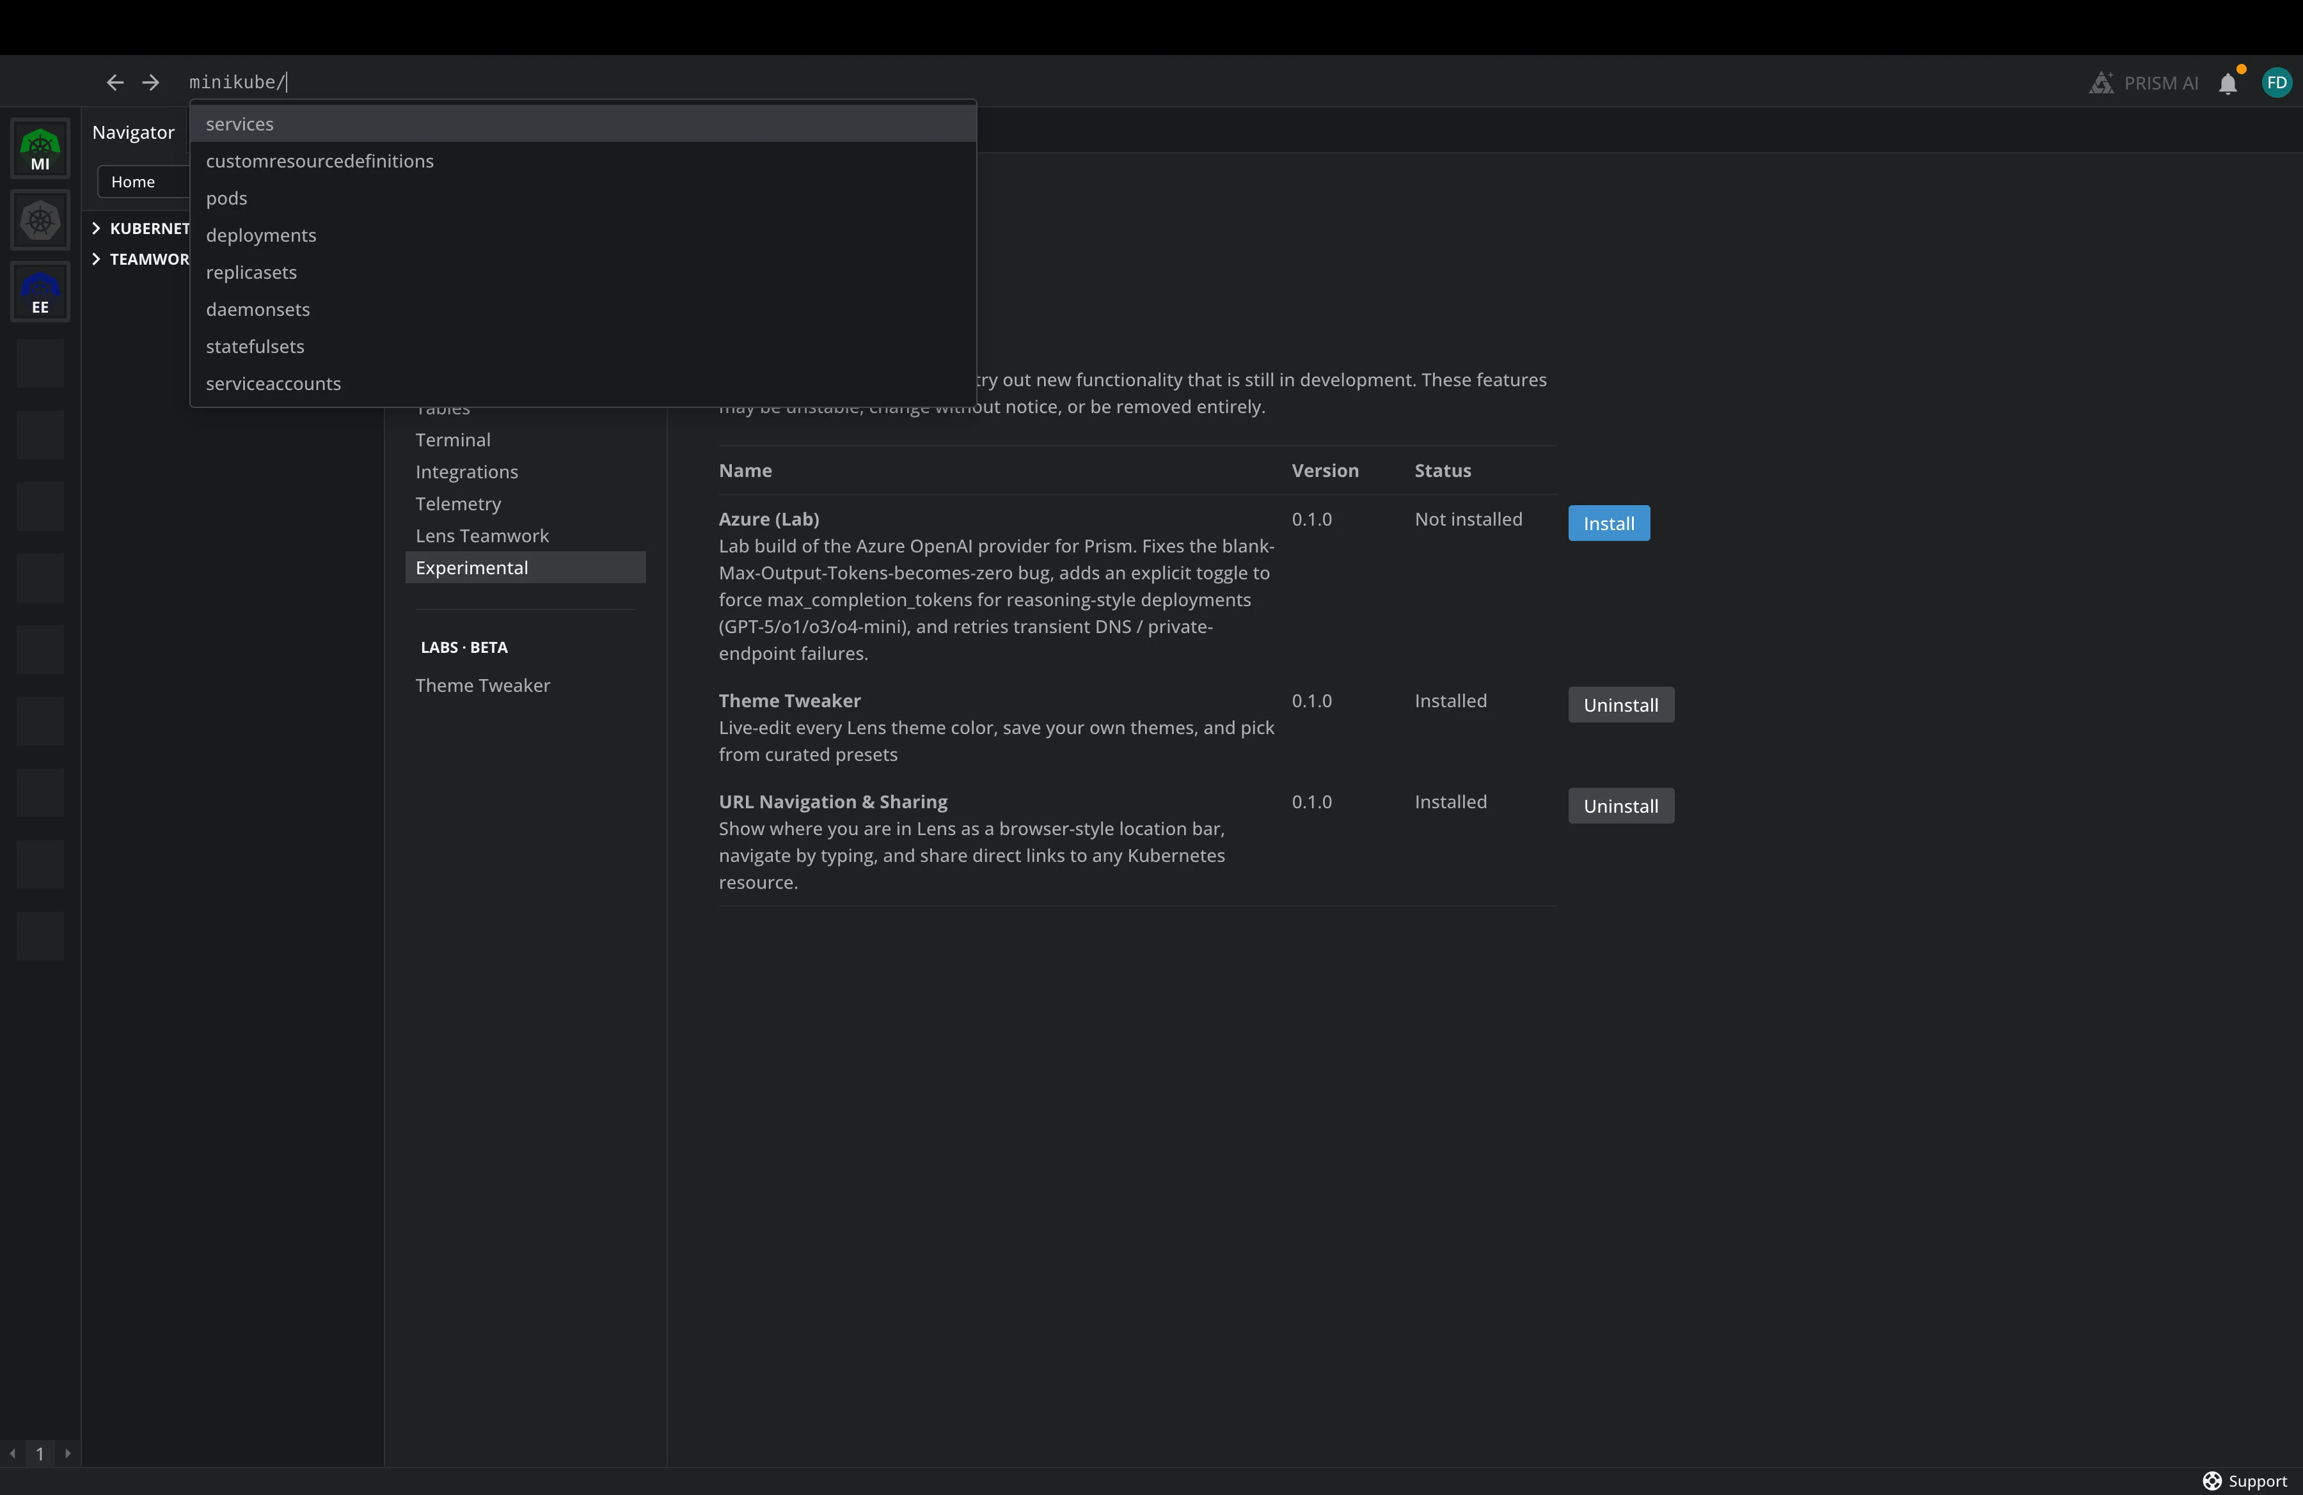
Task: Expand the TEAMWORK tree section
Action: [x=141, y=259]
